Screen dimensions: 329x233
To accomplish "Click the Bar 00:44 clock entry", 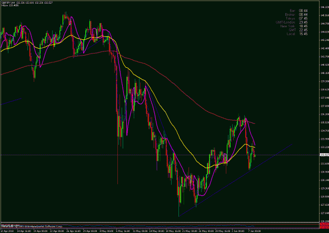I will 299,10.
